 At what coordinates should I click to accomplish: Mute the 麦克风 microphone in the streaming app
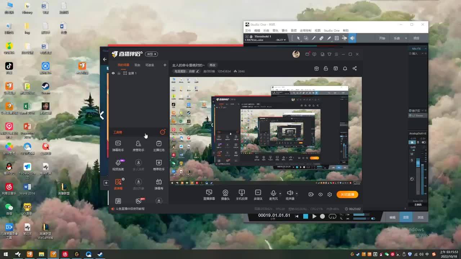(x=273, y=195)
